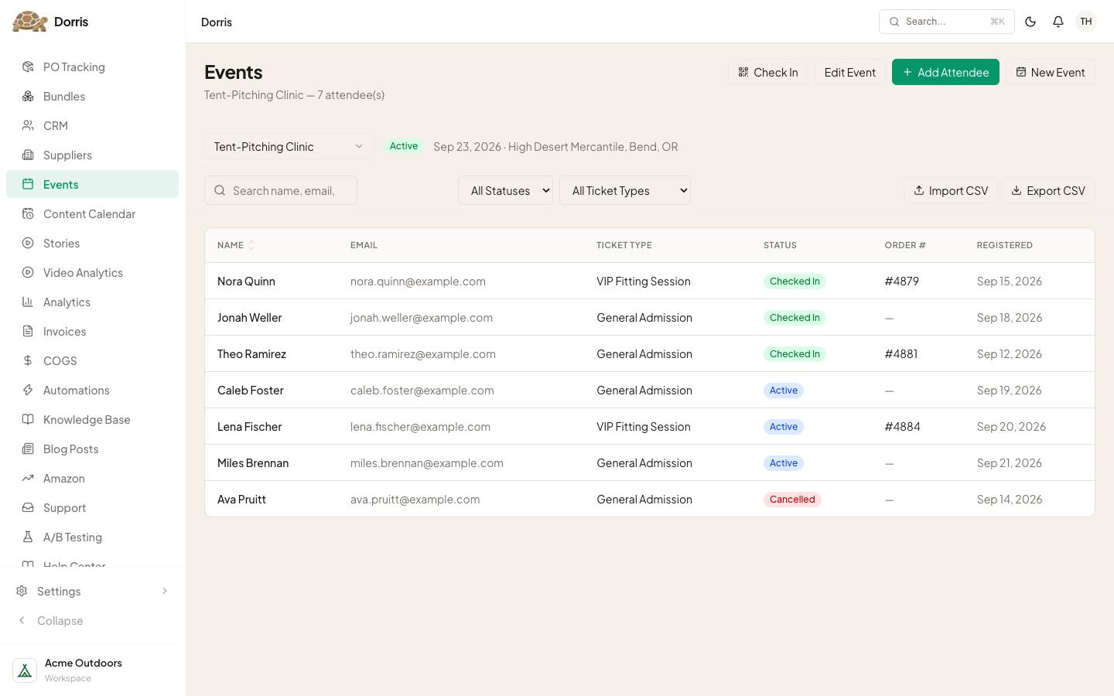
Task: Click the Suppliers building icon
Action: 28,155
